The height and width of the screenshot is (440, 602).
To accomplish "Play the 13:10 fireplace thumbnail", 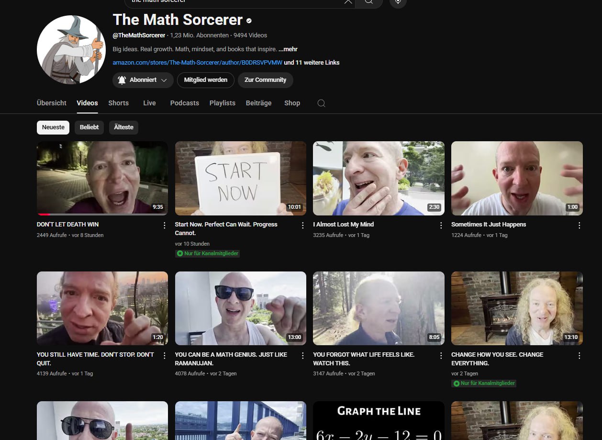I will coord(517,308).
